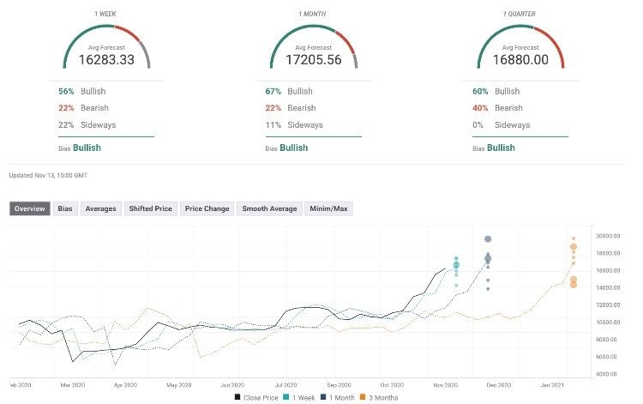Click the 1 Week forecast gauge
This screenshot has height=404, width=643.
tap(106, 49)
